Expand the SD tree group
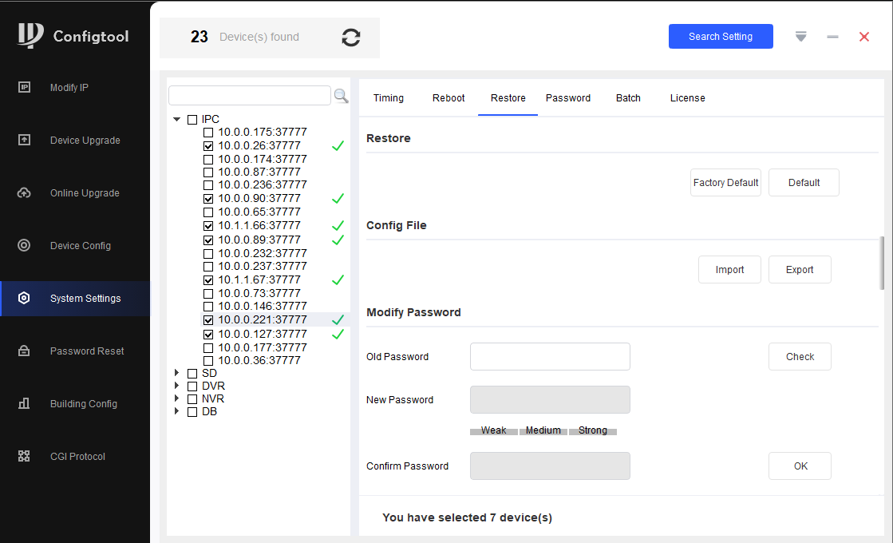The width and height of the screenshot is (893, 543). (177, 373)
